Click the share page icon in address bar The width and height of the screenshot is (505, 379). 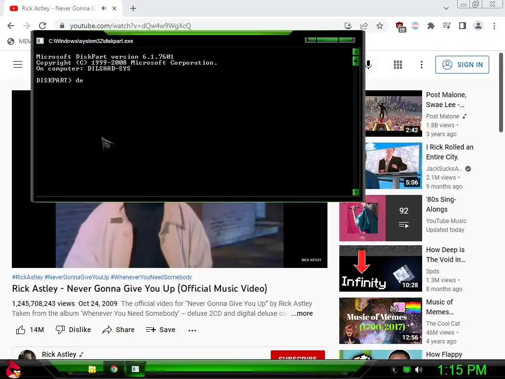364,26
